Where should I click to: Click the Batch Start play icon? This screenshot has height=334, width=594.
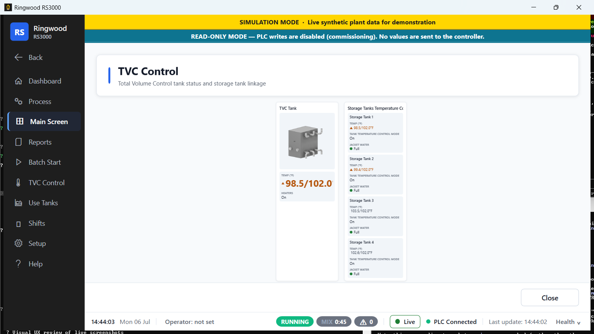pyautogui.click(x=19, y=162)
